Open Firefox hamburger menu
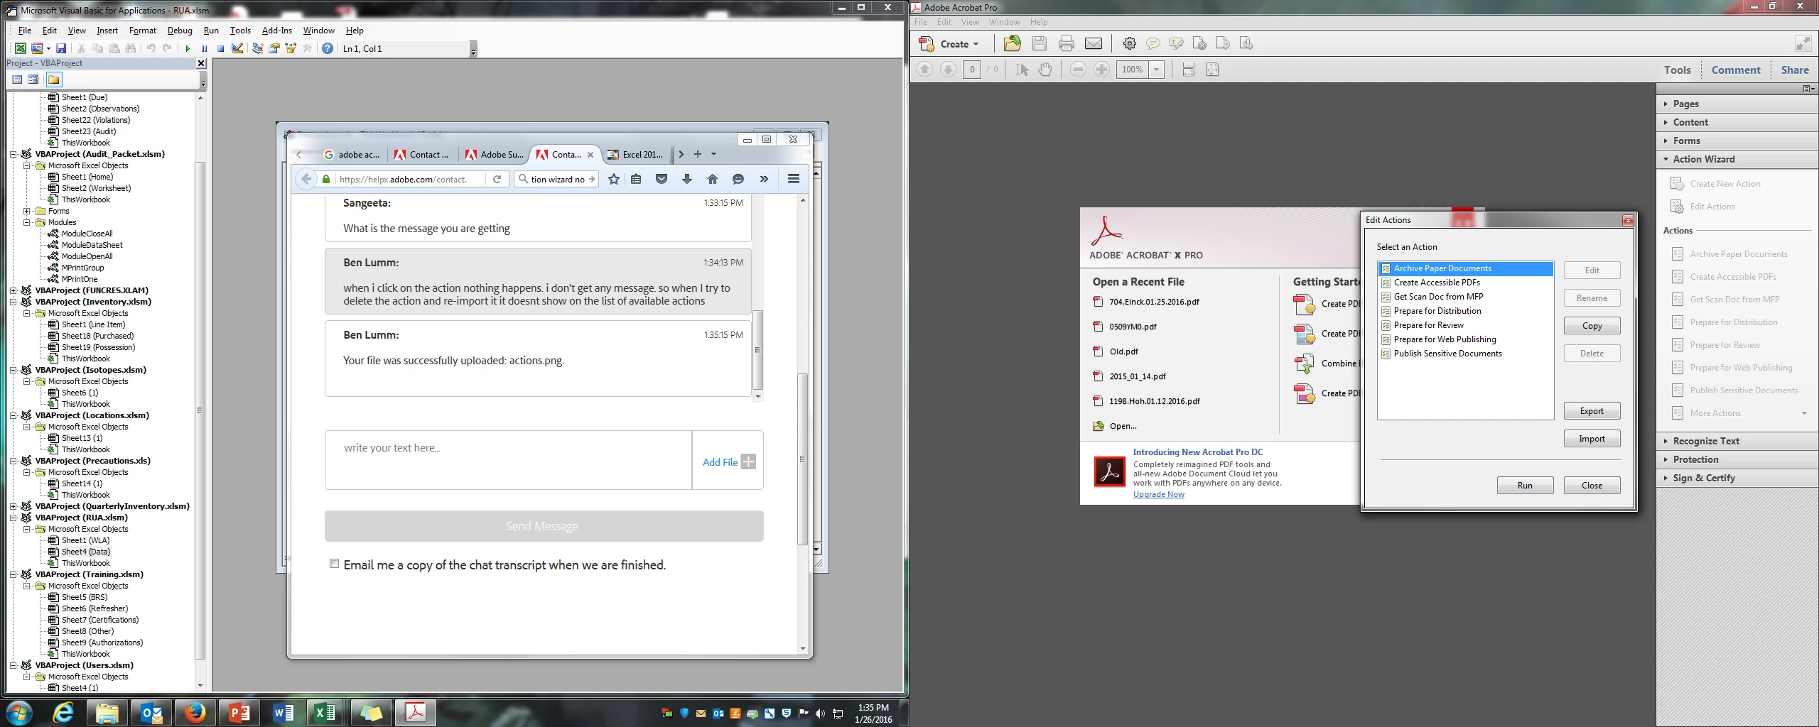Screen dimensions: 1819x727 [794, 179]
